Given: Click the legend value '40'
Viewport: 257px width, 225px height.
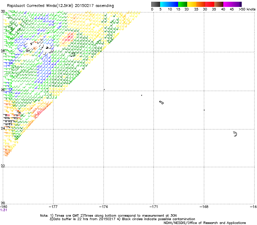Looking at the screenshot, I should (x=223, y=9).
